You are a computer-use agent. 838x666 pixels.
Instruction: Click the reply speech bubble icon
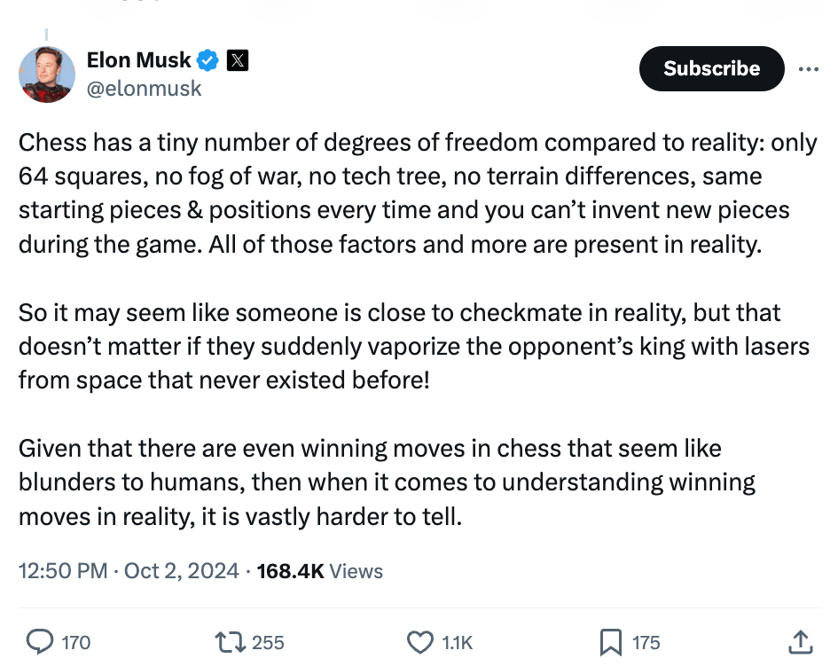click(40, 641)
